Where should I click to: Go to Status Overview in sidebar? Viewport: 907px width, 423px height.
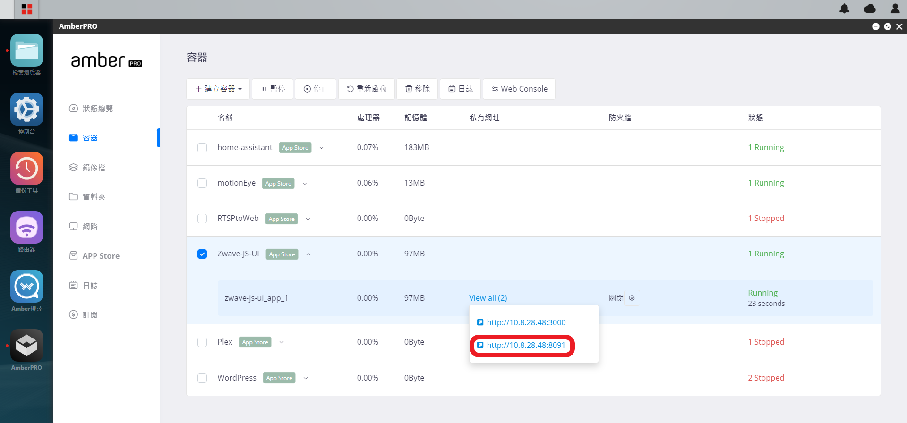pyautogui.click(x=91, y=109)
